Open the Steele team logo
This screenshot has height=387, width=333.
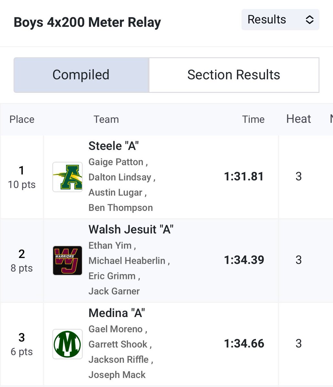(x=67, y=177)
